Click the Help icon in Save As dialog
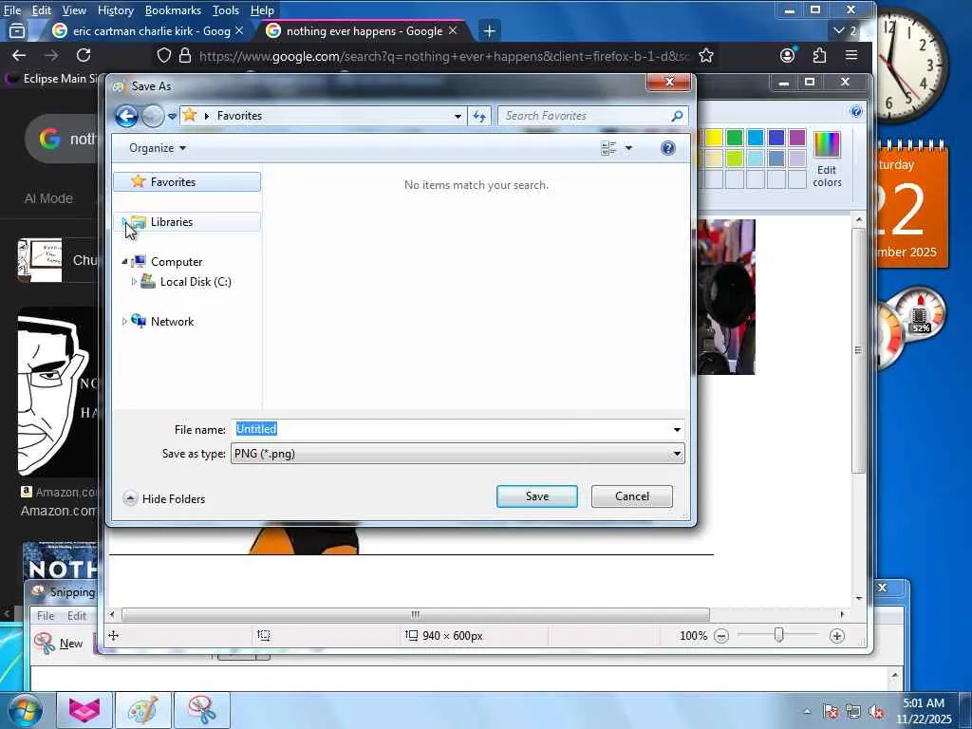 (667, 147)
